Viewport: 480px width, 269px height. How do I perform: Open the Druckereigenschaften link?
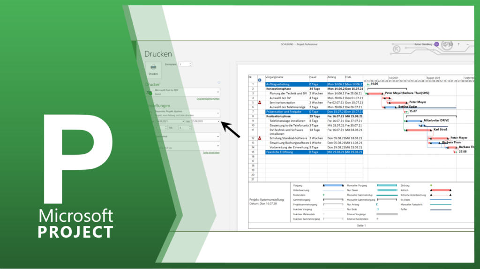pyautogui.click(x=208, y=99)
